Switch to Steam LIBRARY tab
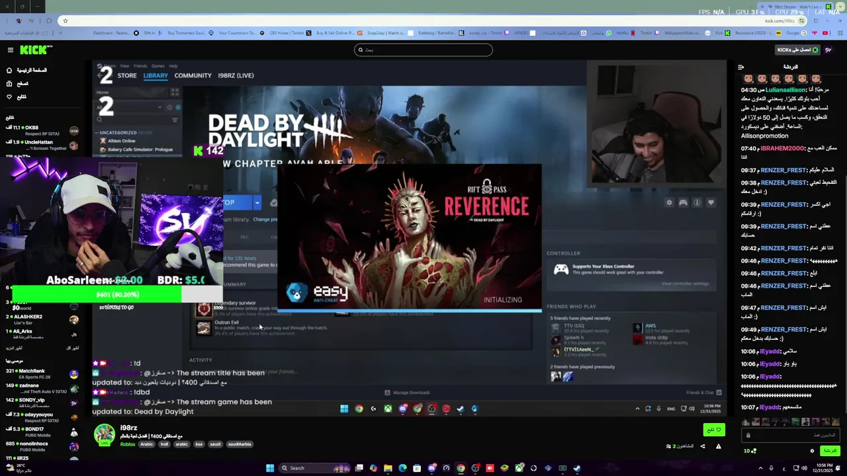Image resolution: width=847 pixels, height=476 pixels. 156,75
